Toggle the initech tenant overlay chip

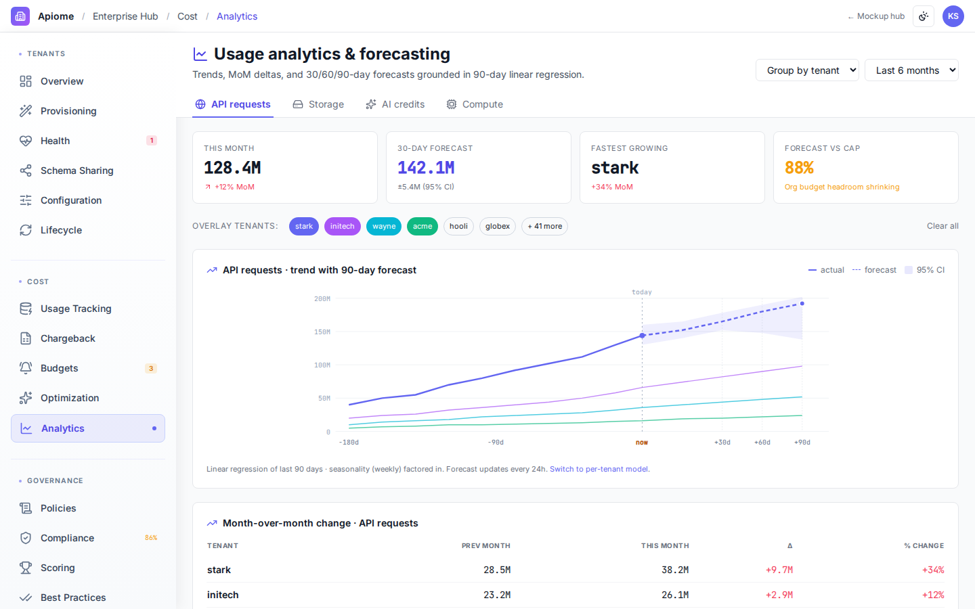click(343, 226)
